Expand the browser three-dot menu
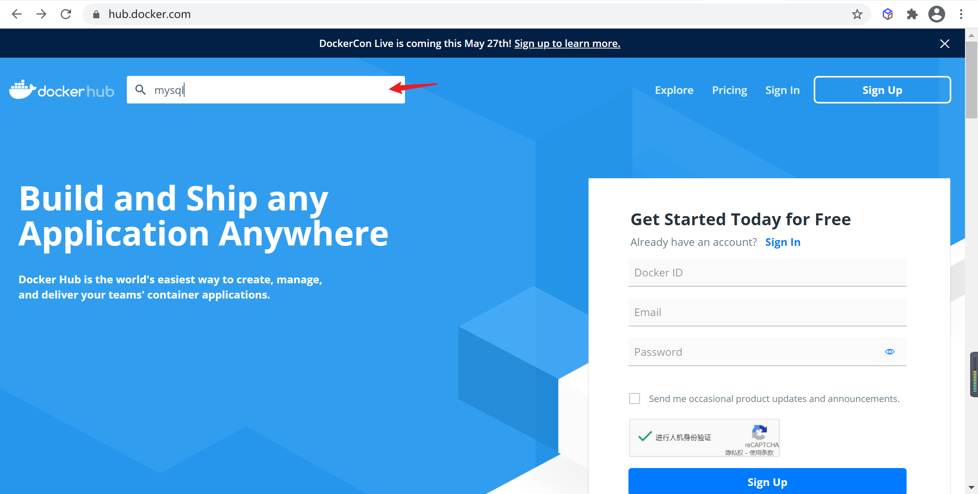Screen dimensions: 978x494 962,14
